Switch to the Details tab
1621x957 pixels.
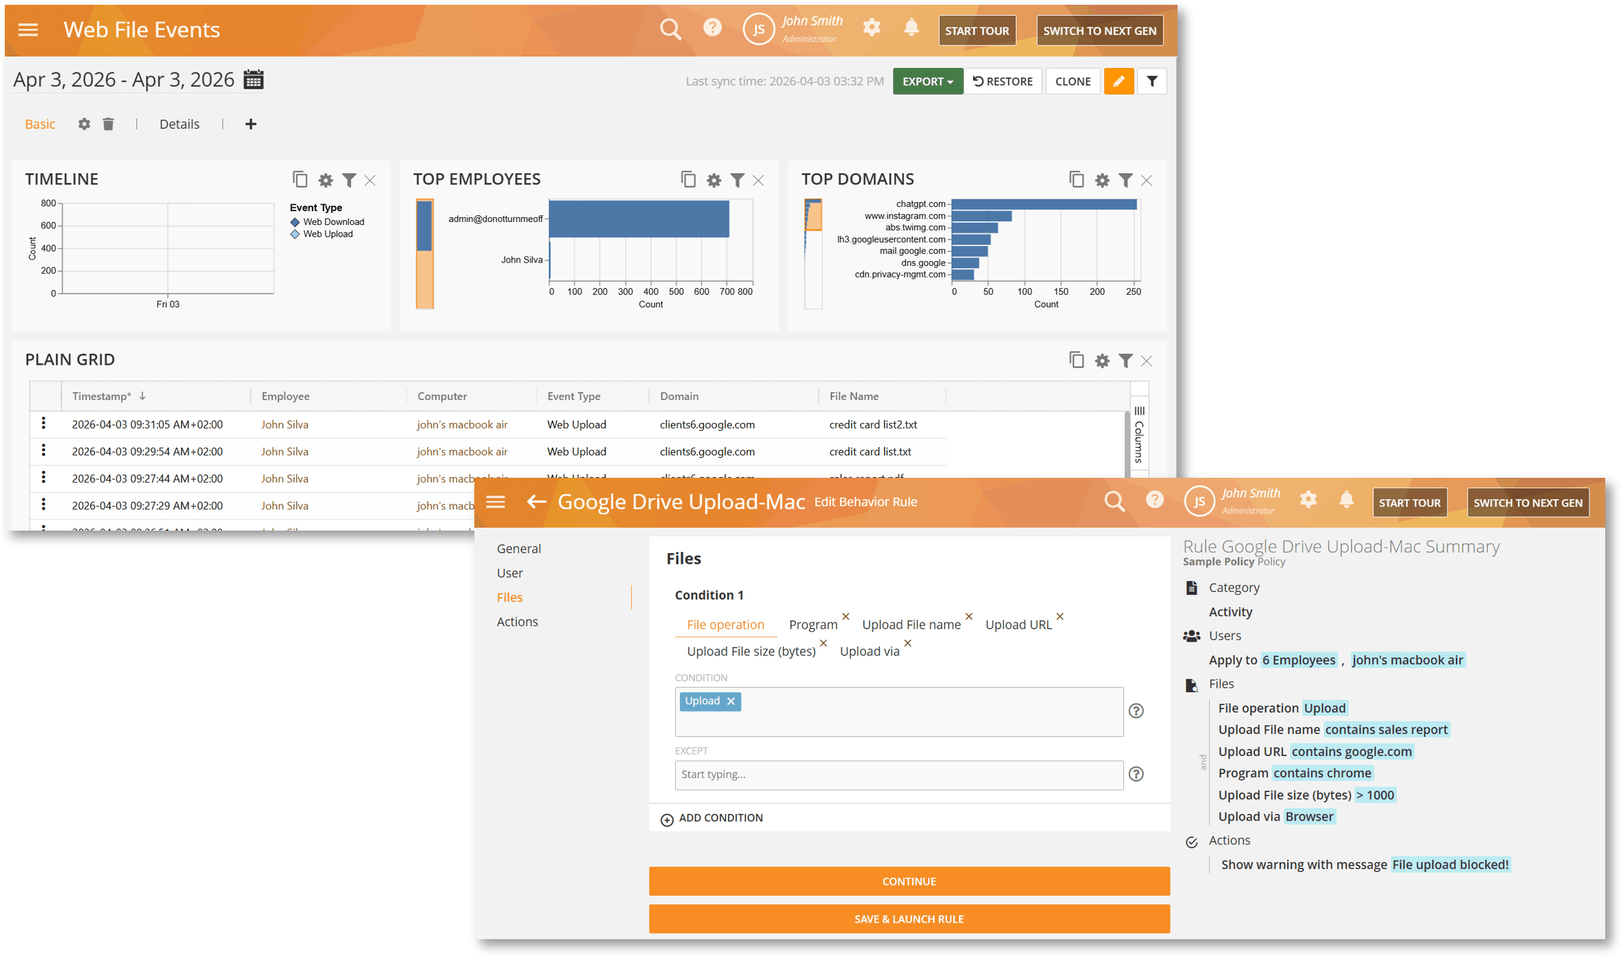pos(179,124)
